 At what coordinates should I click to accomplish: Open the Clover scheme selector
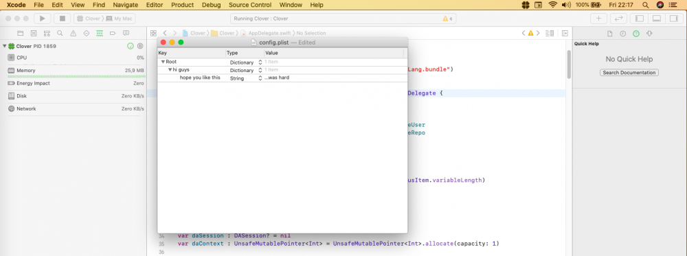(89, 19)
